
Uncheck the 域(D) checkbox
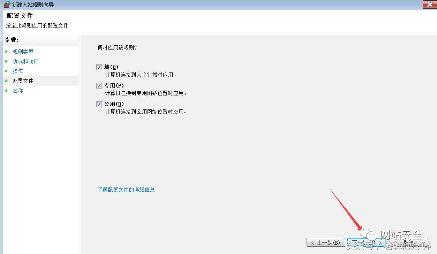pyautogui.click(x=99, y=67)
